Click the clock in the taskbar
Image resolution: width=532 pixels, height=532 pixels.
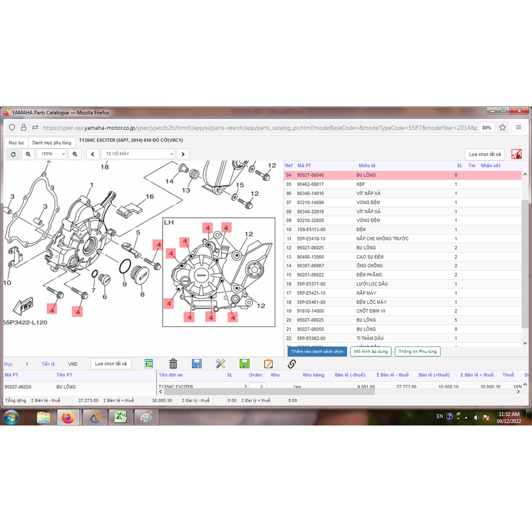[x=509, y=418]
